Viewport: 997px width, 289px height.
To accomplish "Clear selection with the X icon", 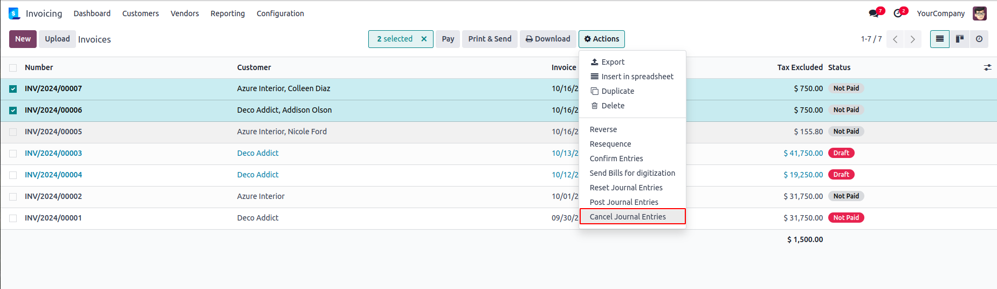I will point(424,39).
